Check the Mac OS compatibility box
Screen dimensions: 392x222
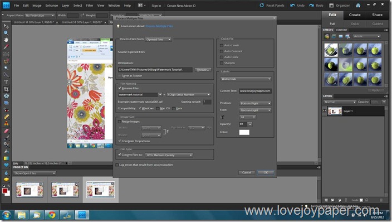click(x=158, y=109)
